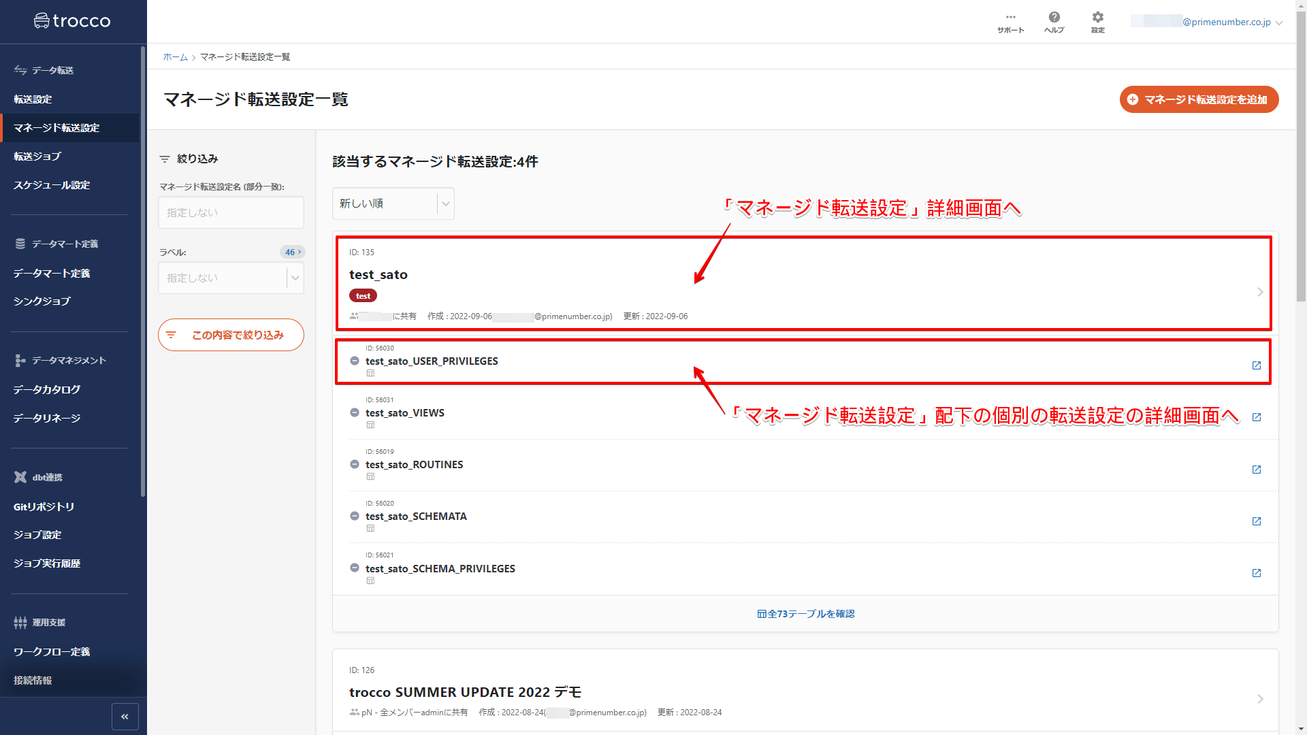
Task: Open スケジュール設定 in sidebar
Action: tap(52, 185)
